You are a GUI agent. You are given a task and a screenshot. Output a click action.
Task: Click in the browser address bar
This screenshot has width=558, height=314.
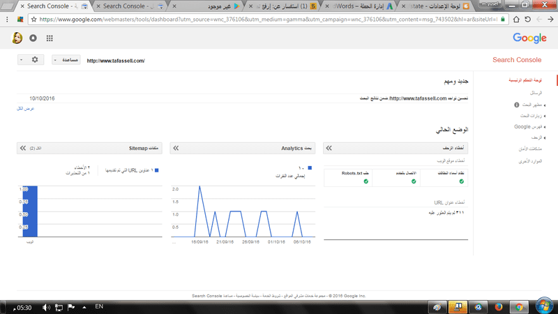click(x=268, y=20)
